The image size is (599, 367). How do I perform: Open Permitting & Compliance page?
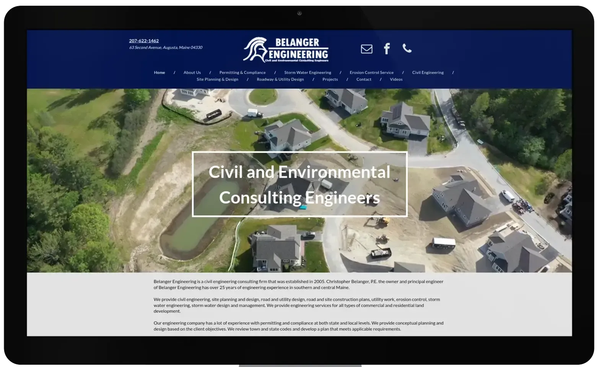click(243, 73)
